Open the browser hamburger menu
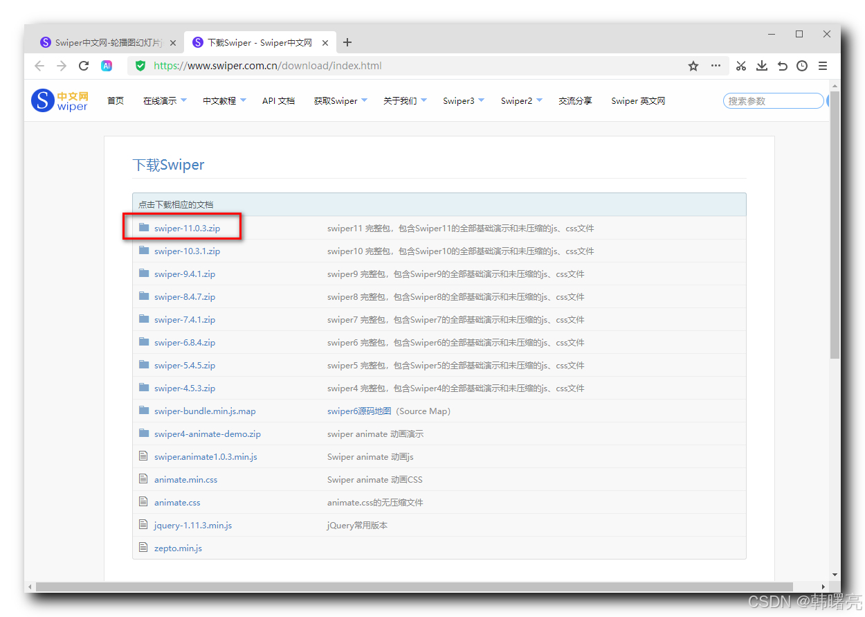 coord(823,66)
